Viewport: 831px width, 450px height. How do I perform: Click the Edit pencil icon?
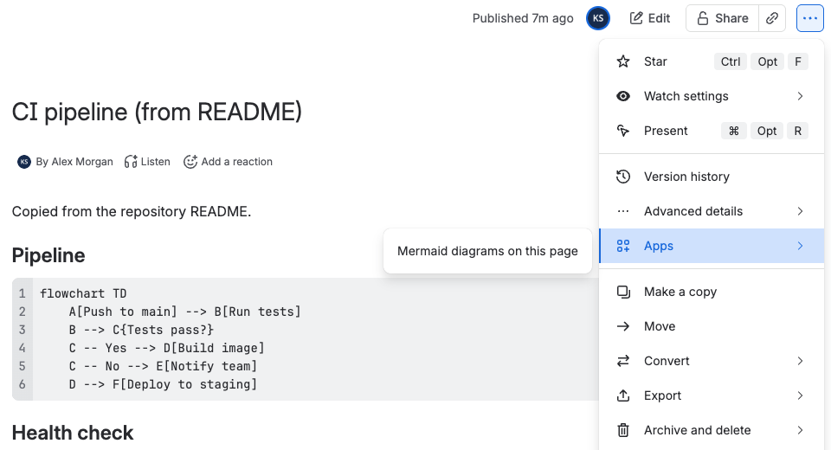(636, 18)
